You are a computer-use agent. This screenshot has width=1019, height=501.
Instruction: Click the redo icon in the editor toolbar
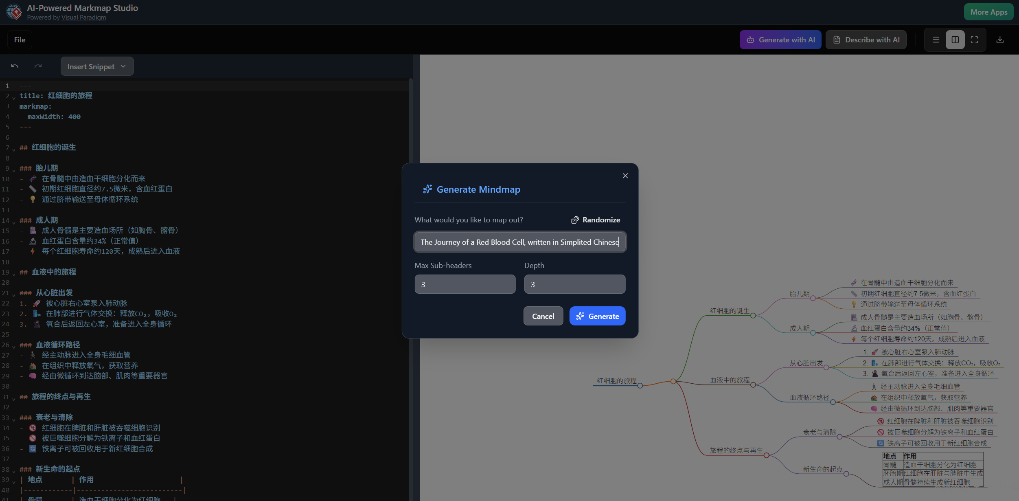(38, 66)
